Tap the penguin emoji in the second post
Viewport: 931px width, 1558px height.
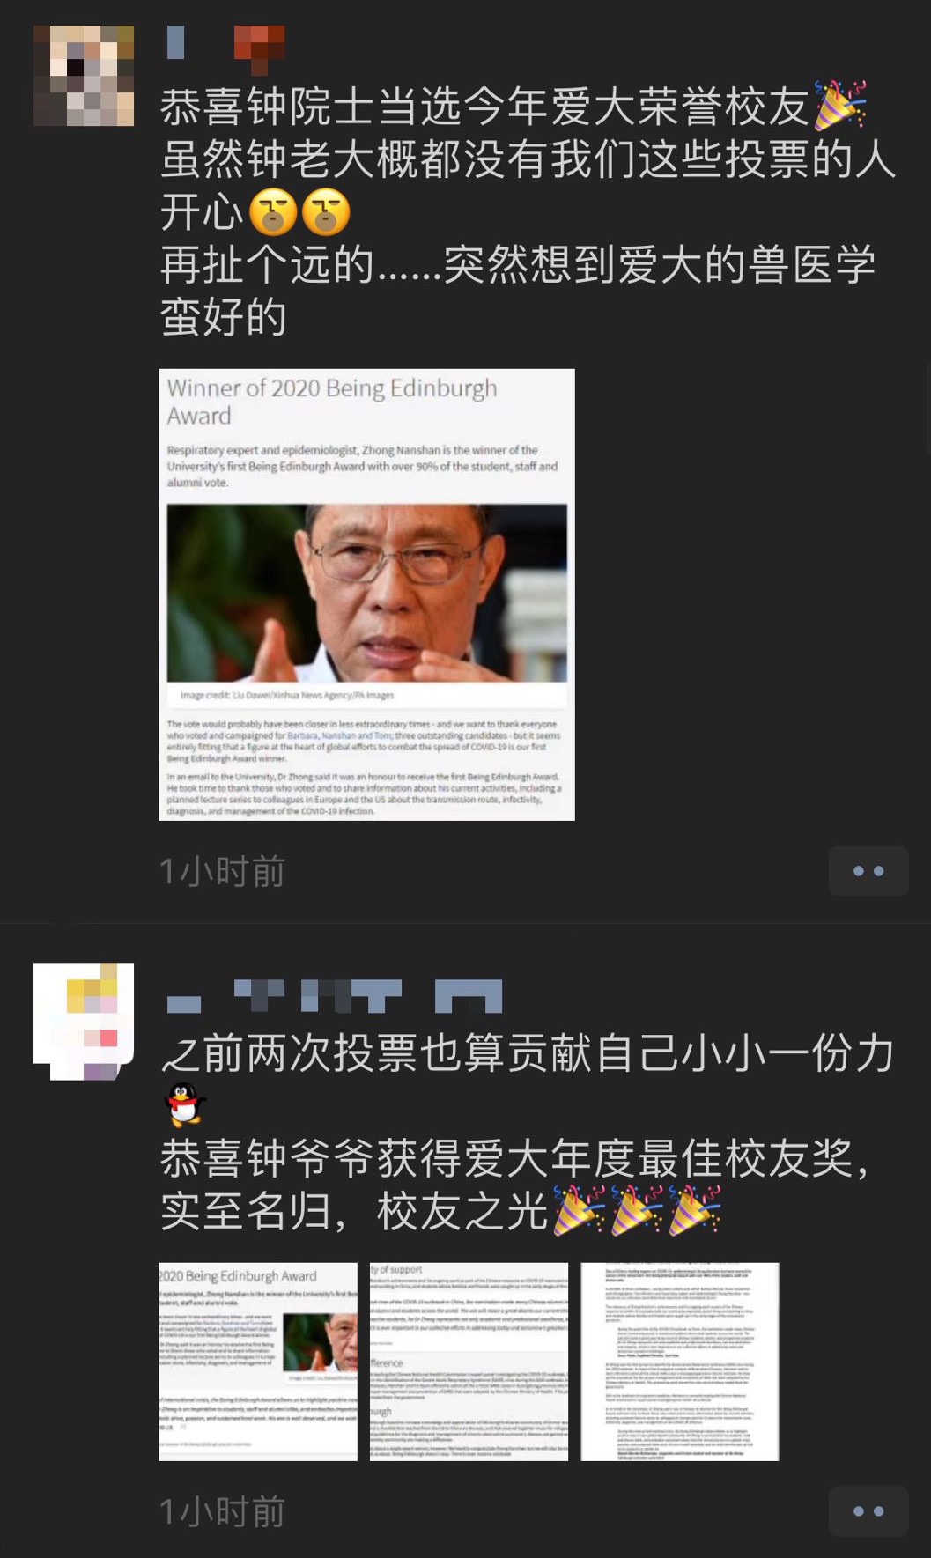pos(186,1104)
